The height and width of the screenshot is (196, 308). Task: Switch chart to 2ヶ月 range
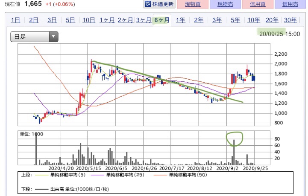[125, 20]
